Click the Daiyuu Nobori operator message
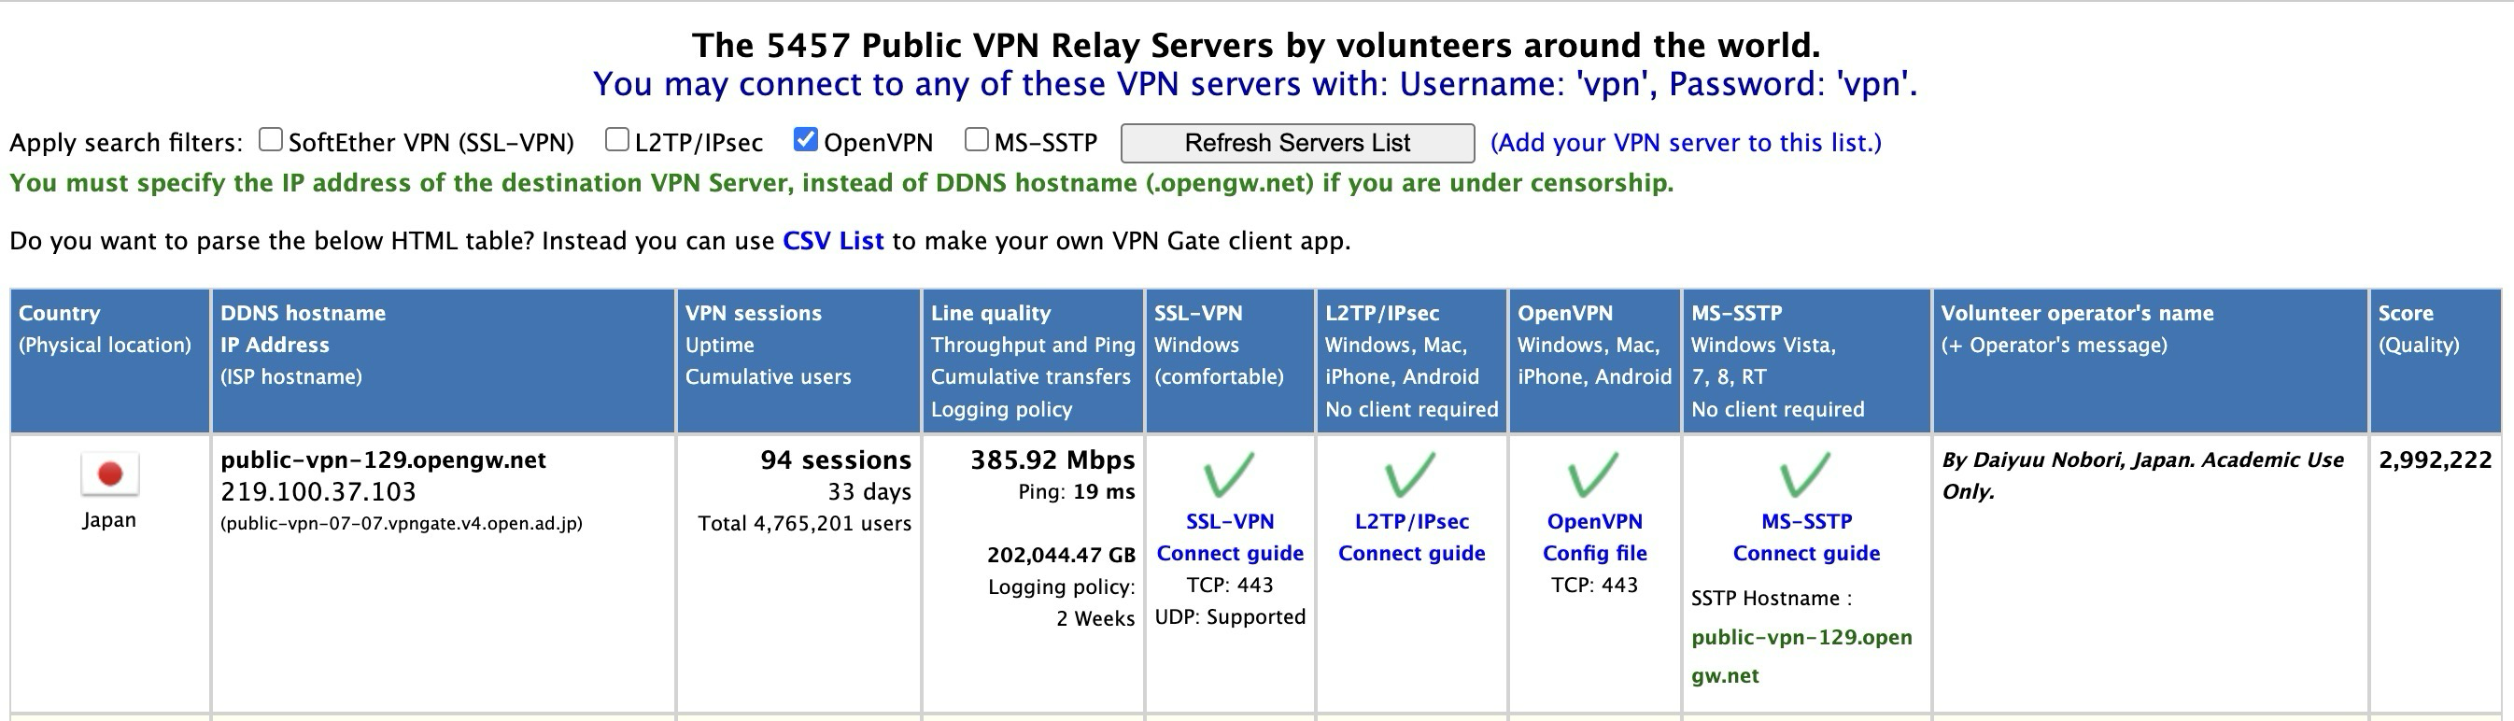The image size is (2514, 721). click(x=2142, y=475)
